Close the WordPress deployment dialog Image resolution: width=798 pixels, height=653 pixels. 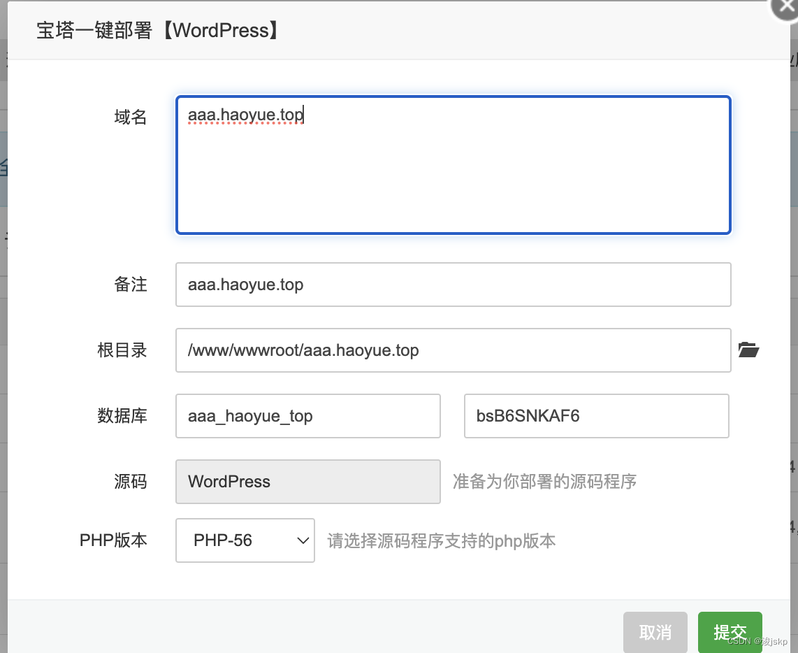pyautogui.click(x=785, y=7)
